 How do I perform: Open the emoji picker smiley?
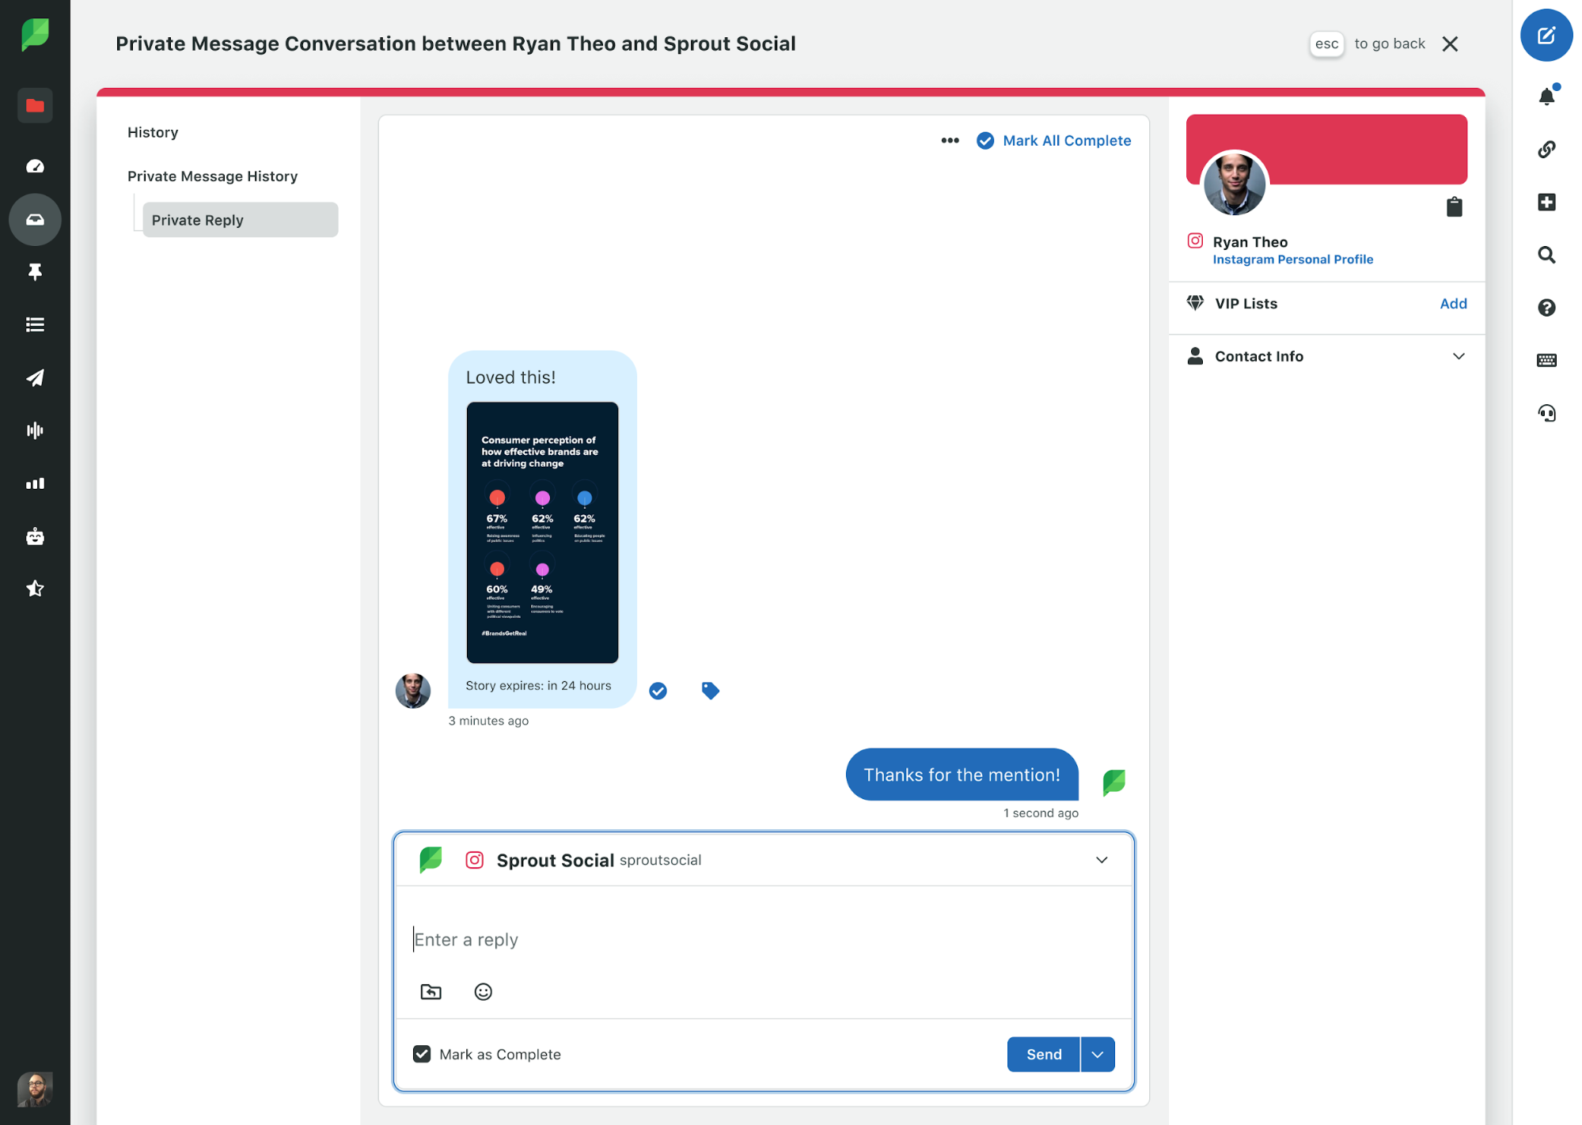pos(483,991)
